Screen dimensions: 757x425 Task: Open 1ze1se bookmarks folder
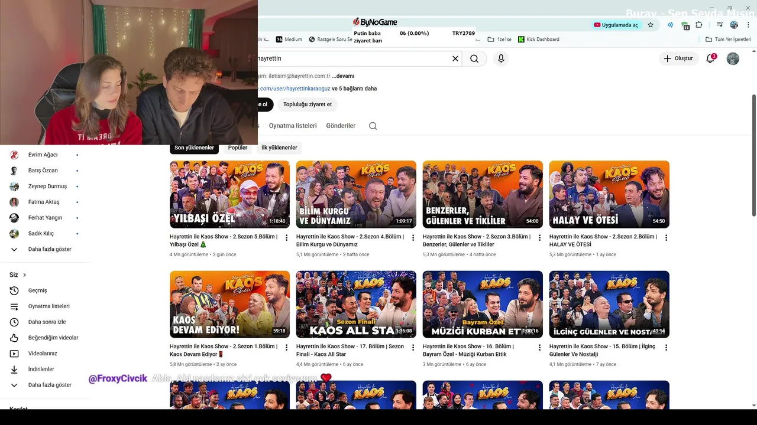(499, 40)
